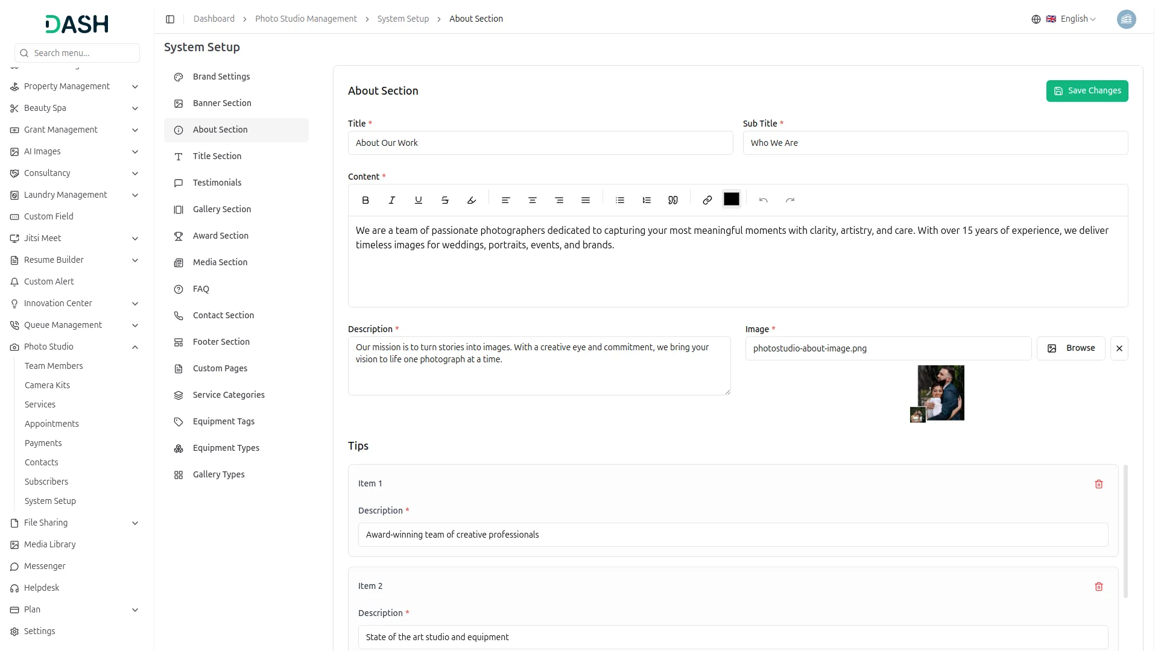Toggle bold formatting in content editor
Screen dimensions: 1158x651
tap(365, 200)
